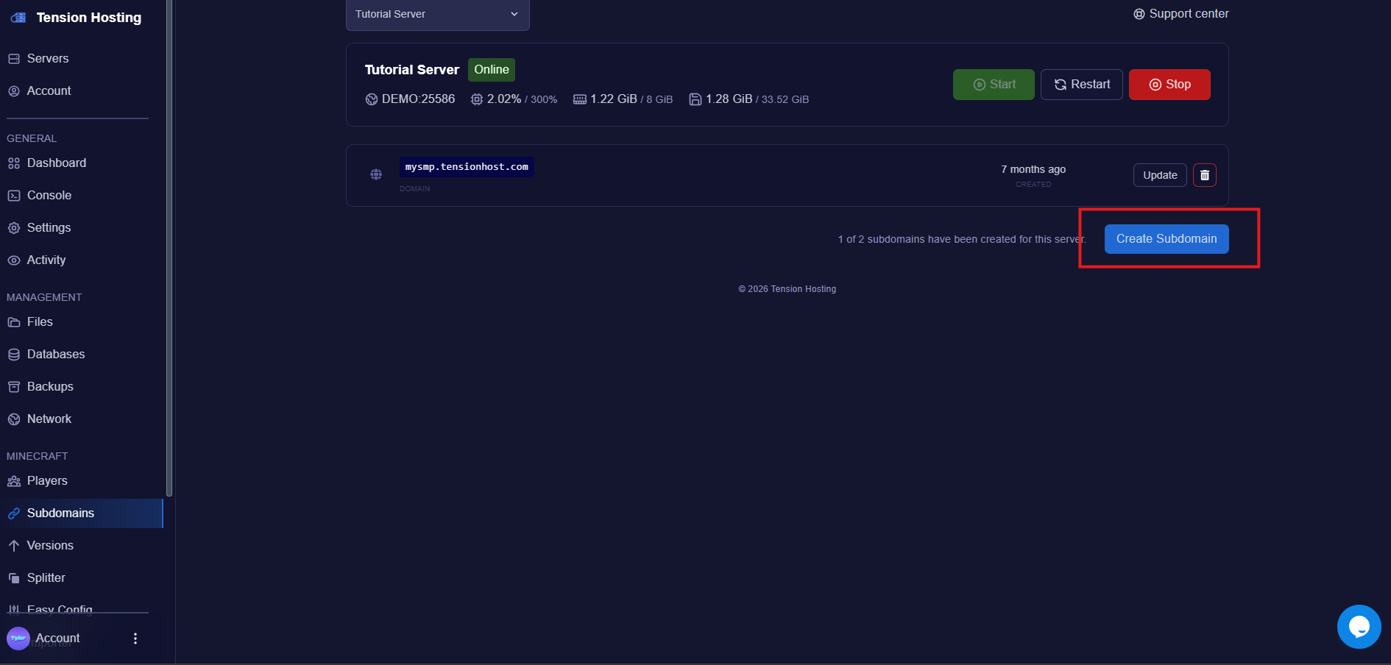Click the Console sidebar icon

[x=14, y=195]
